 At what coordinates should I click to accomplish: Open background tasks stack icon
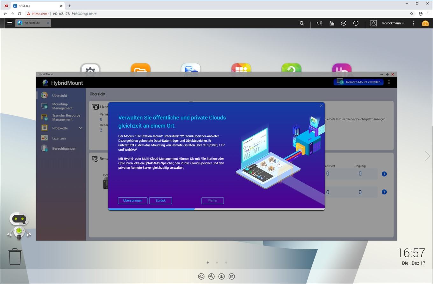pyautogui.click(x=331, y=23)
